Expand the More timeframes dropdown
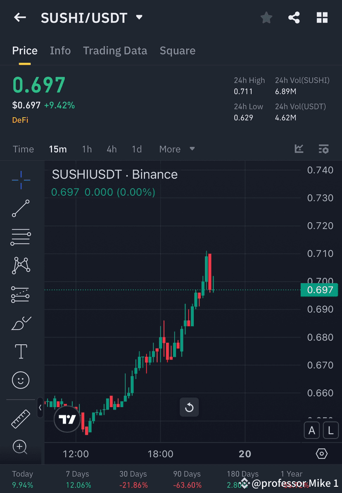Image resolution: width=342 pixels, height=493 pixels. pos(176,149)
